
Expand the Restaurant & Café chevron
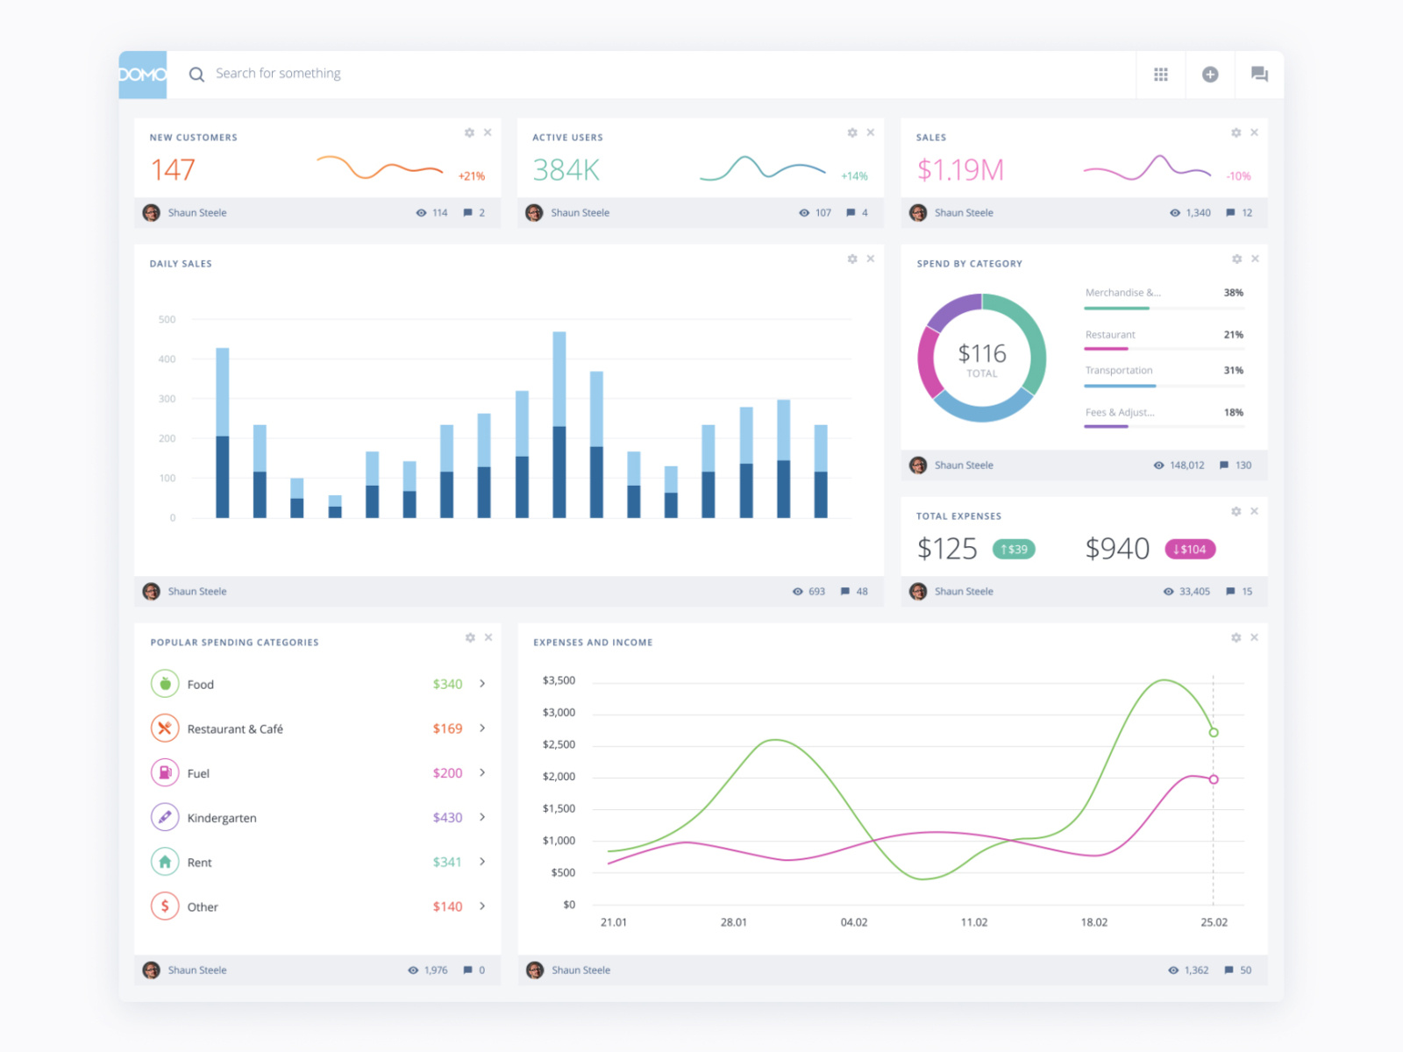[482, 729]
